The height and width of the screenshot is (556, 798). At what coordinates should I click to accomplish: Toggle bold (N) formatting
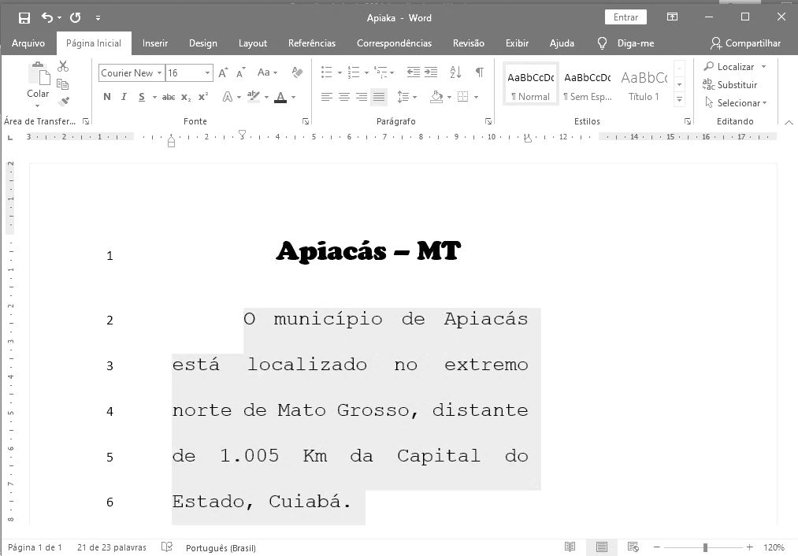click(x=107, y=97)
